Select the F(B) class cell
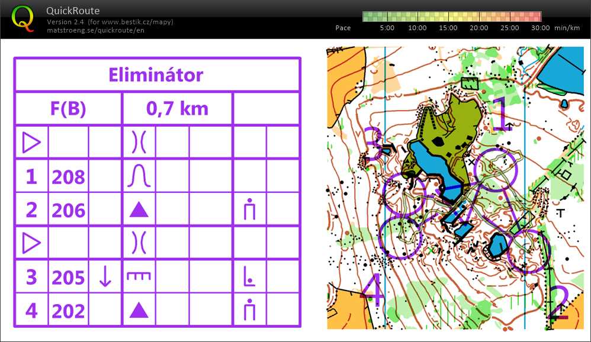 (68, 109)
